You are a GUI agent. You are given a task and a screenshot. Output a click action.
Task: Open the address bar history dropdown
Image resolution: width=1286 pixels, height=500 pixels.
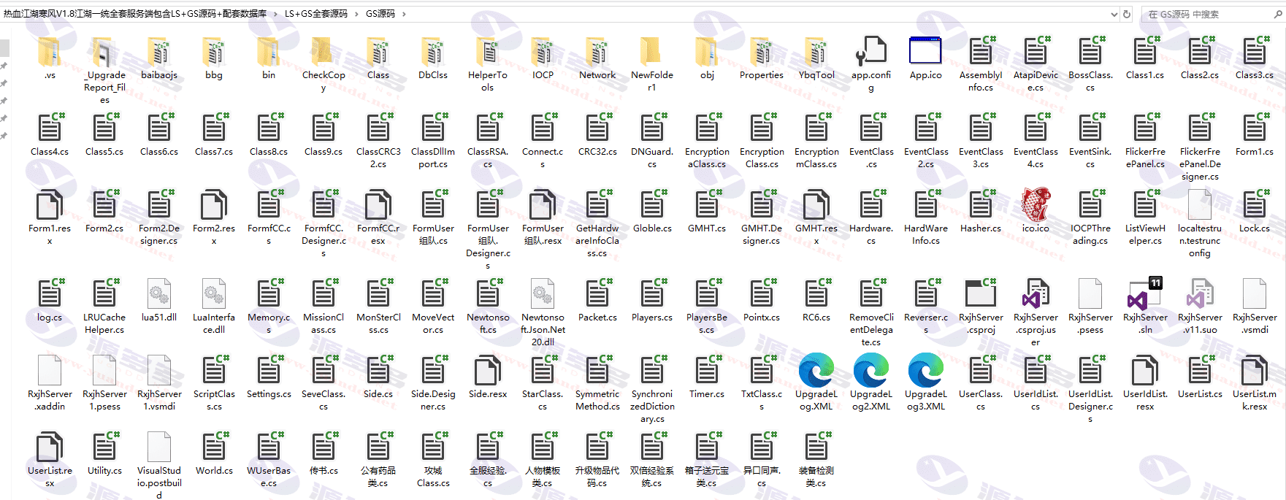pos(1114,14)
